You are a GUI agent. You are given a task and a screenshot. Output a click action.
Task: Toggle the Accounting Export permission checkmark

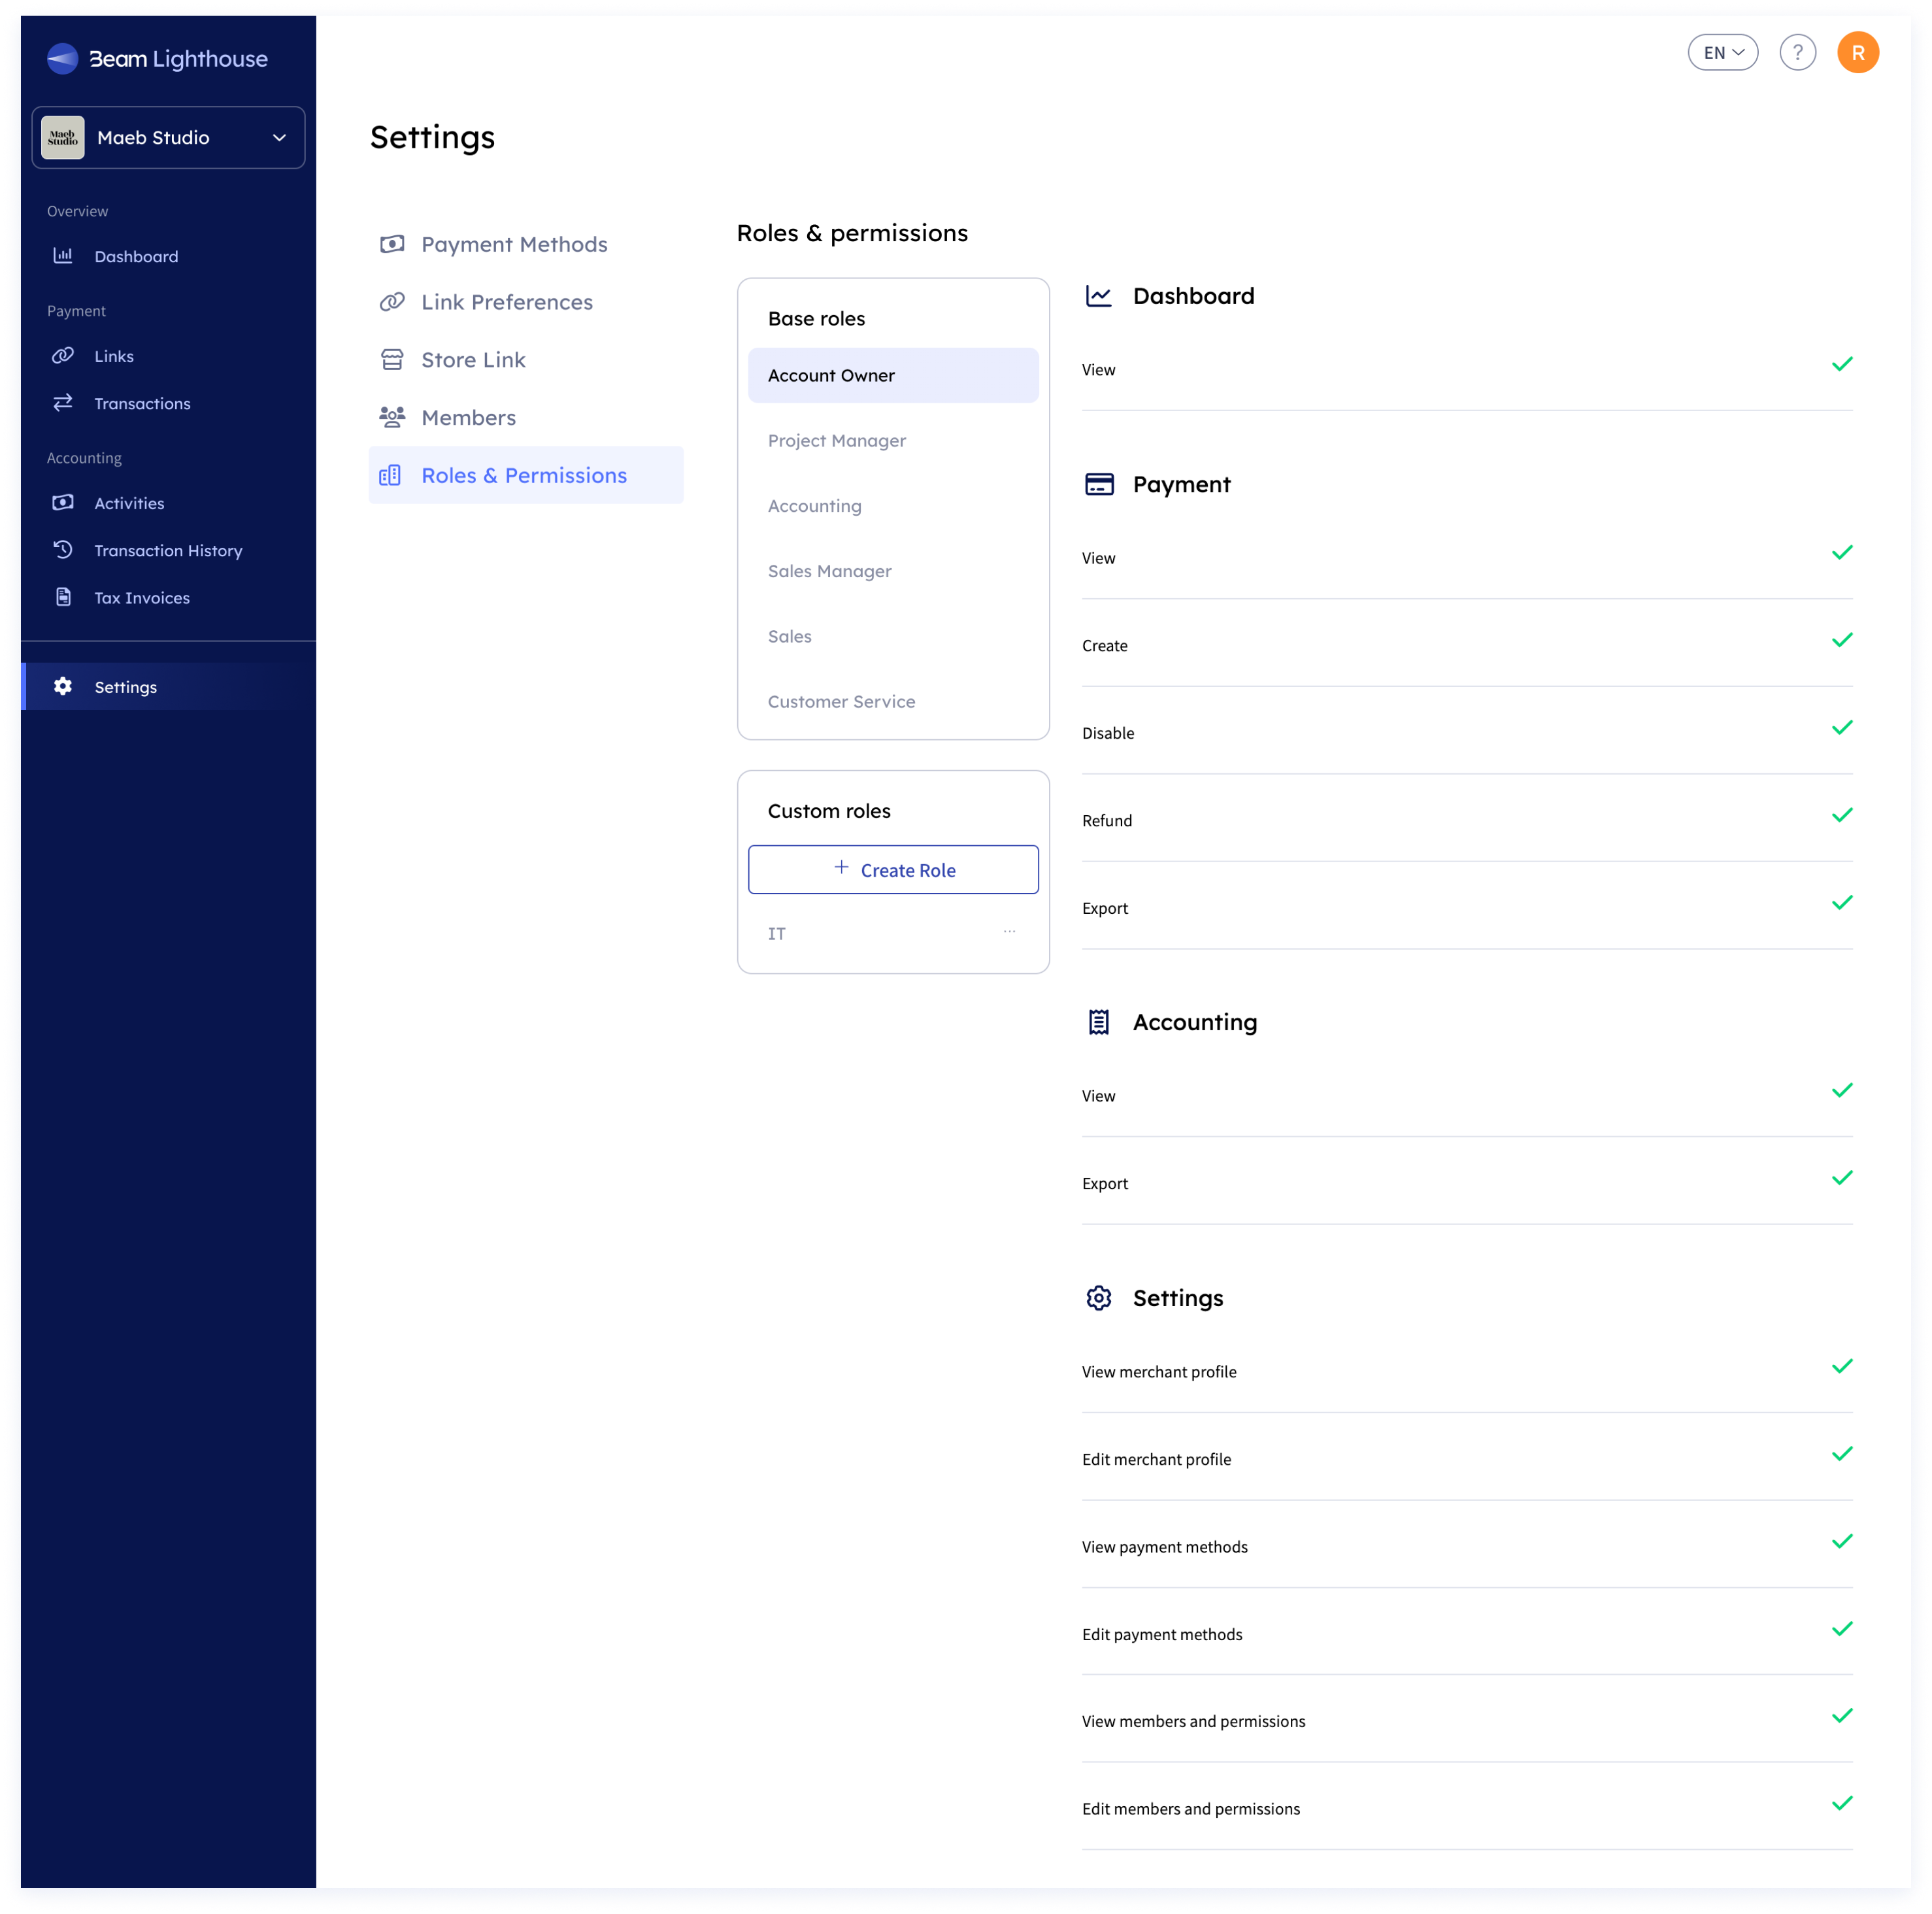pyautogui.click(x=1842, y=1178)
